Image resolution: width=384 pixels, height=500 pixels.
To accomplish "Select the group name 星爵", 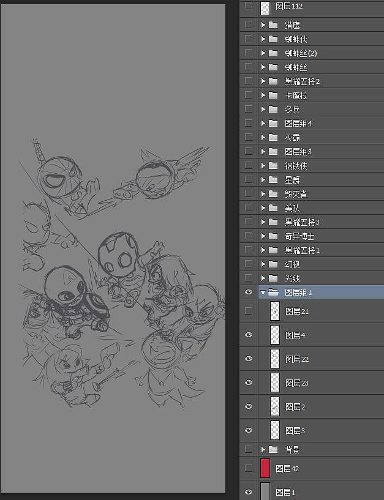I will point(292,180).
